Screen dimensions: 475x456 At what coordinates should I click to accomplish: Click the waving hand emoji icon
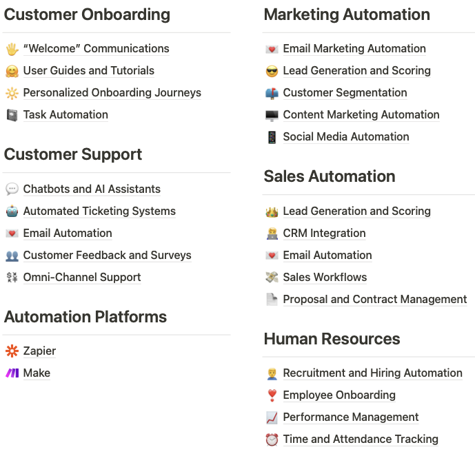click(x=12, y=49)
